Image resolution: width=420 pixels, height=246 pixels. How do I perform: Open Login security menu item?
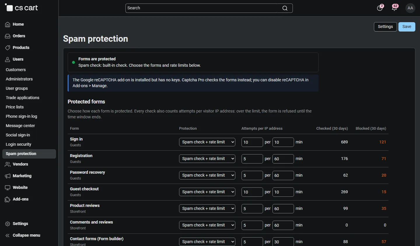click(18, 144)
